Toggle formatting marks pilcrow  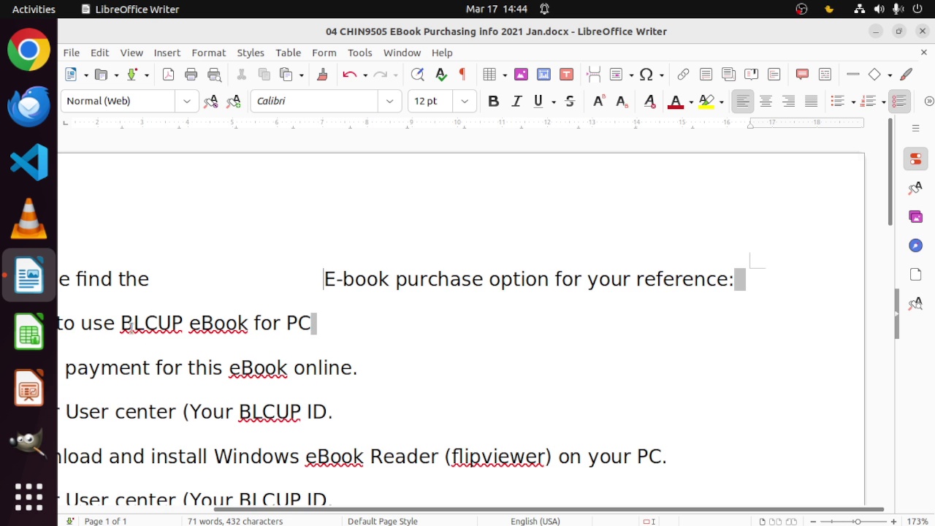point(462,75)
